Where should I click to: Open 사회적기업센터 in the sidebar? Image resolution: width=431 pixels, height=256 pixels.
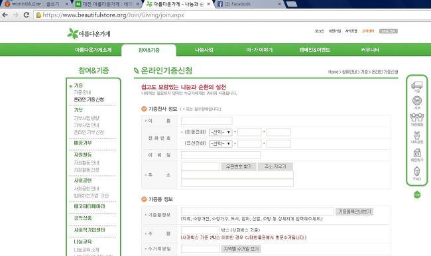90,230
